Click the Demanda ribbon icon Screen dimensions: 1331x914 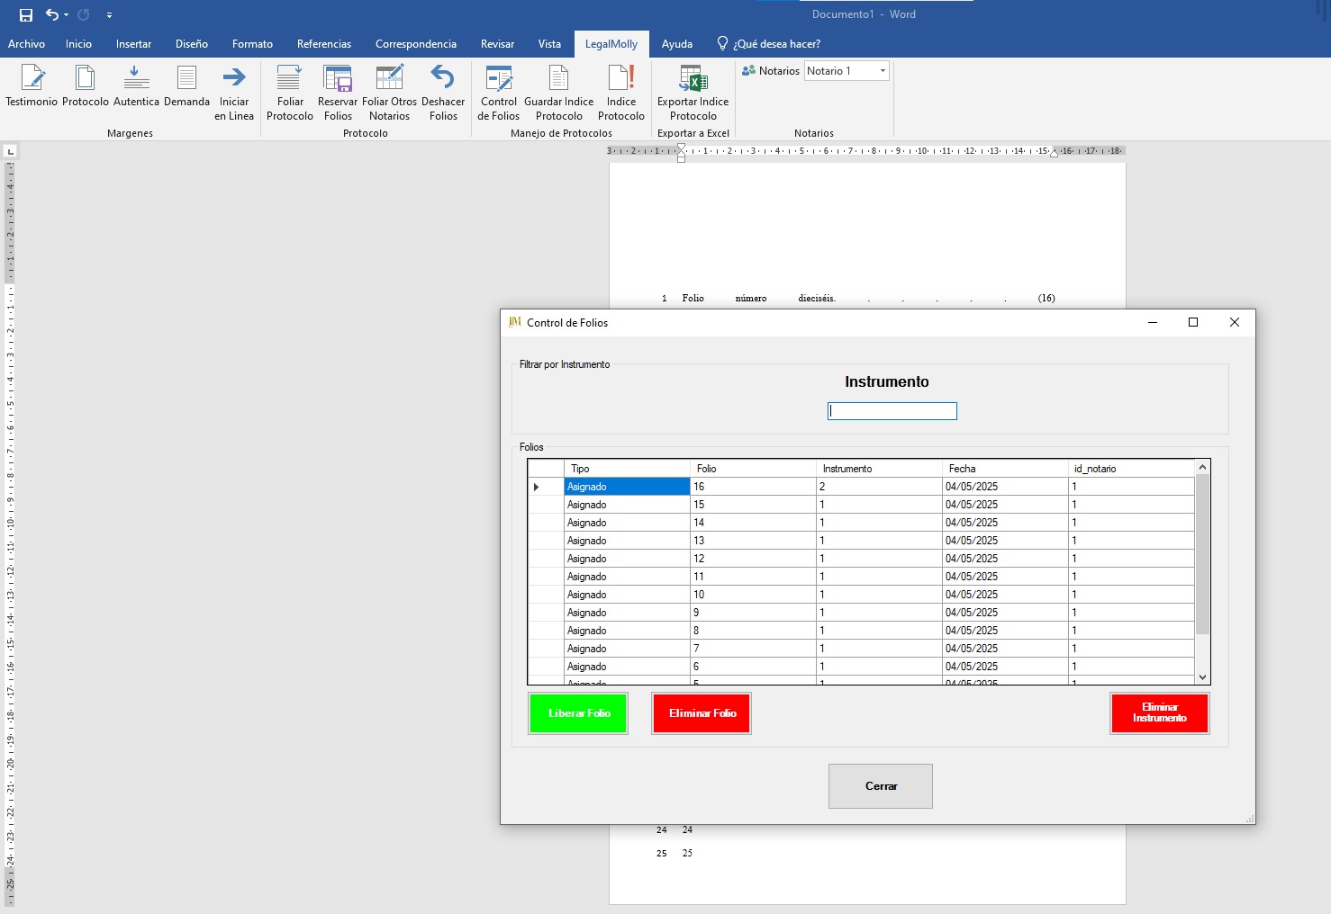coord(186,78)
